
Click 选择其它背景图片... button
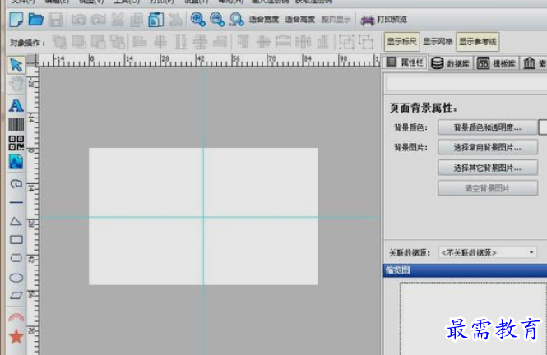coord(487,168)
